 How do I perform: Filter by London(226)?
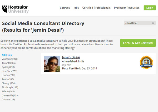[8, 75]
